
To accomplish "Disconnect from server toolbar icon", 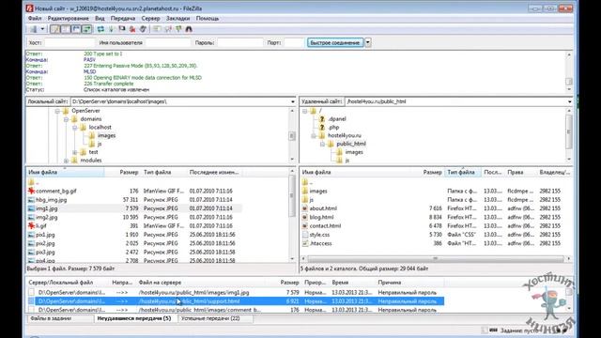I will coord(132,29).
